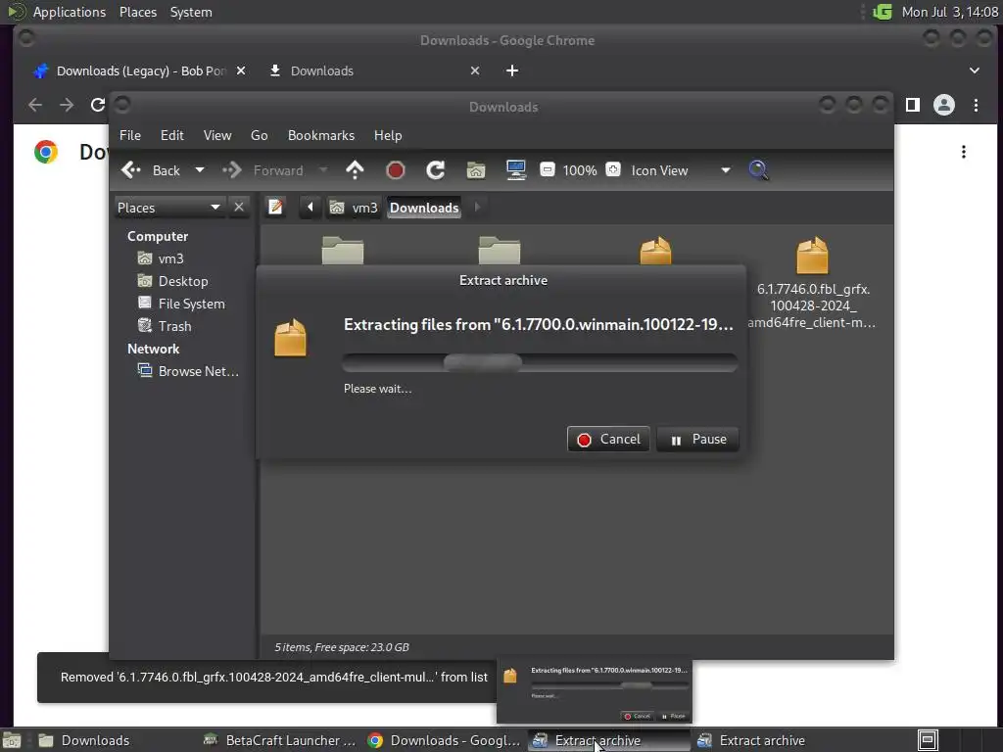Click the clock showing Mon Jul 3
Image resolution: width=1003 pixels, height=752 pixels.
coord(949,12)
